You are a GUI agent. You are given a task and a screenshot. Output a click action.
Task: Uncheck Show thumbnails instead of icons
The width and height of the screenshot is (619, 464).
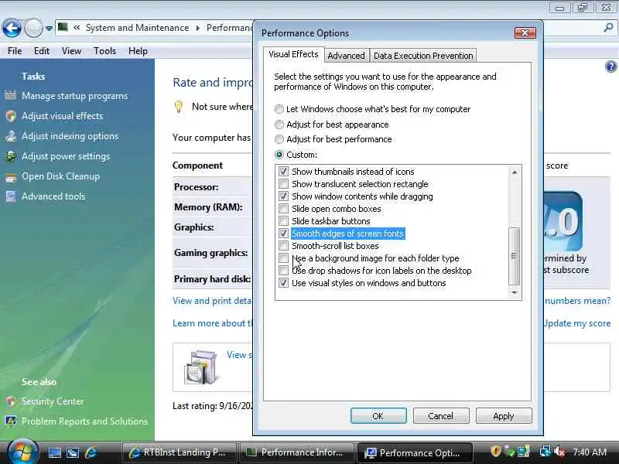(283, 171)
